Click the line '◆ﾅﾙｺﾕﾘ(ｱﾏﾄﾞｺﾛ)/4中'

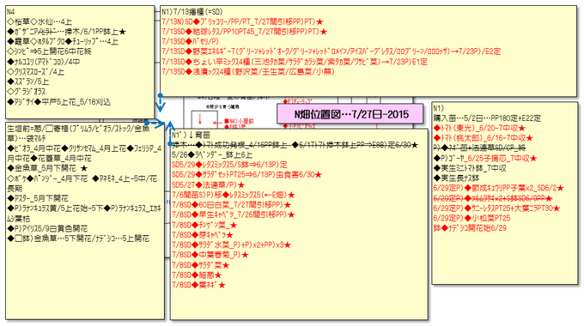(43, 62)
